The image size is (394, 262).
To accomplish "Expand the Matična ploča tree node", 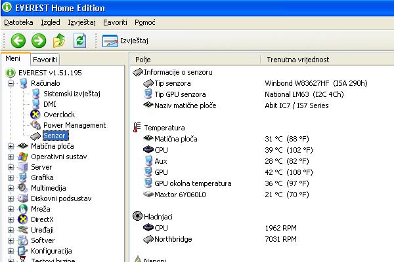I will (x=11, y=146).
